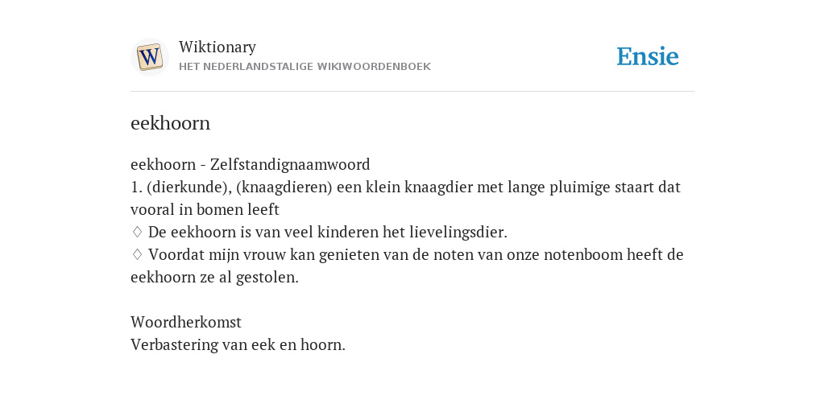Click the Wiktionary source title
The width and height of the screenshot is (825, 412).
coord(218,47)
